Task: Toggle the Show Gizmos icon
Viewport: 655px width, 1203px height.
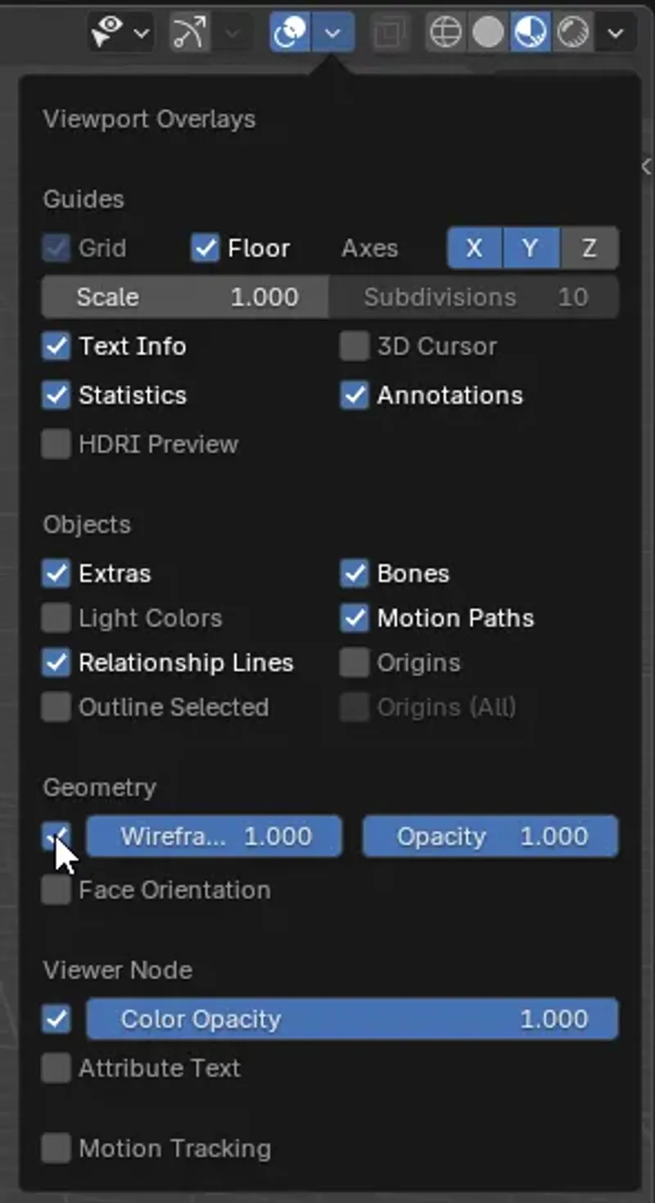Action: 188,33
